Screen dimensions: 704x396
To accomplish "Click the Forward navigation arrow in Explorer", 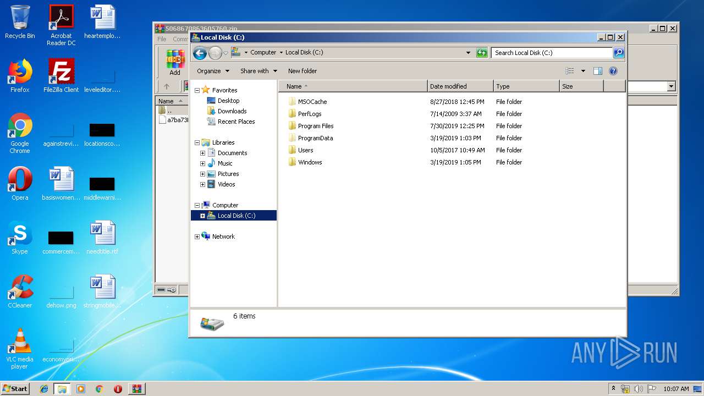I will (215, 53).
